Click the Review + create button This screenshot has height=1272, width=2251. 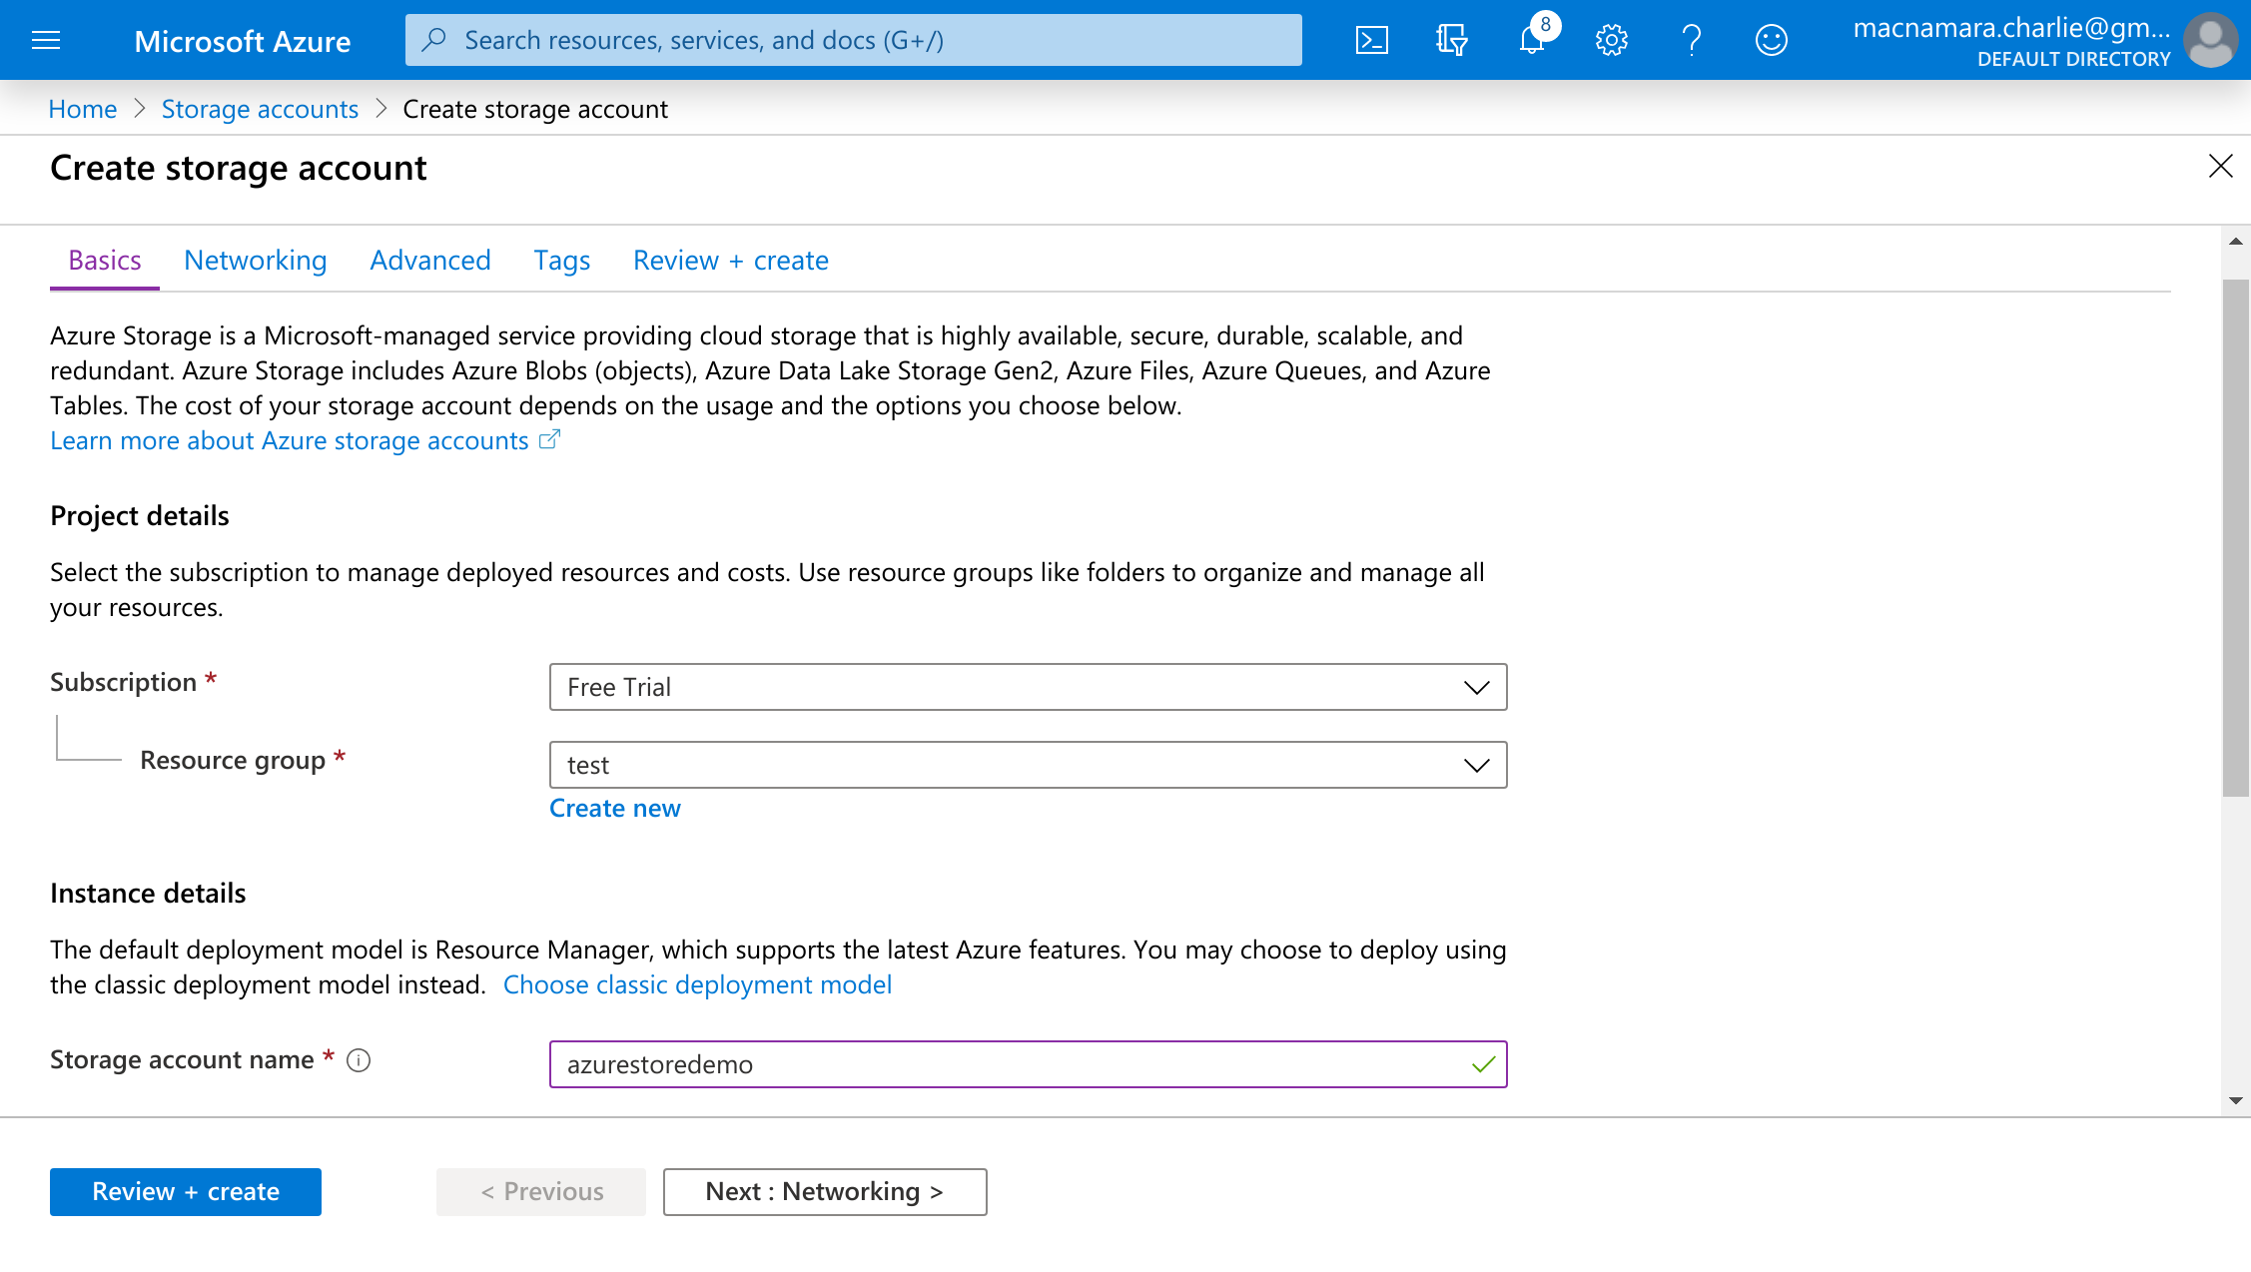(186, 1192)
